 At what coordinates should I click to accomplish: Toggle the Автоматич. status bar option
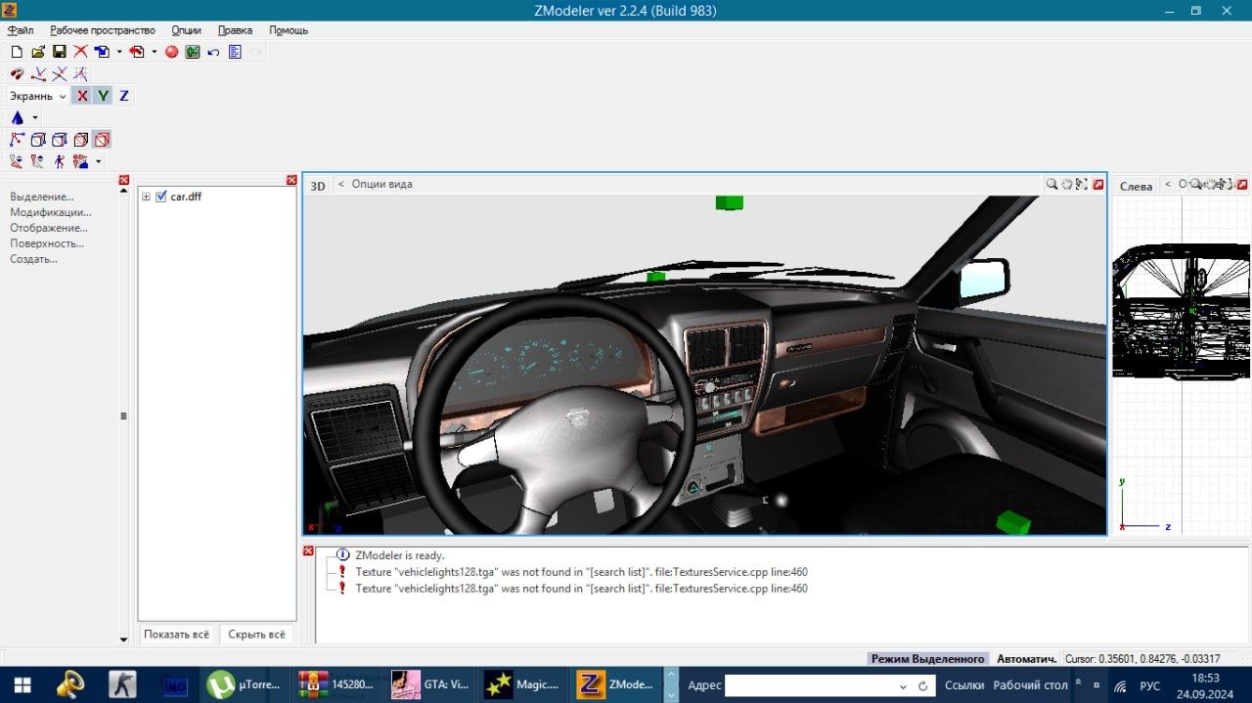tap(1026, 659)
